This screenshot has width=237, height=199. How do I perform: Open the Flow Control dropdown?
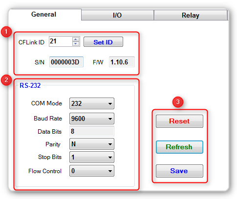[92, 171]
